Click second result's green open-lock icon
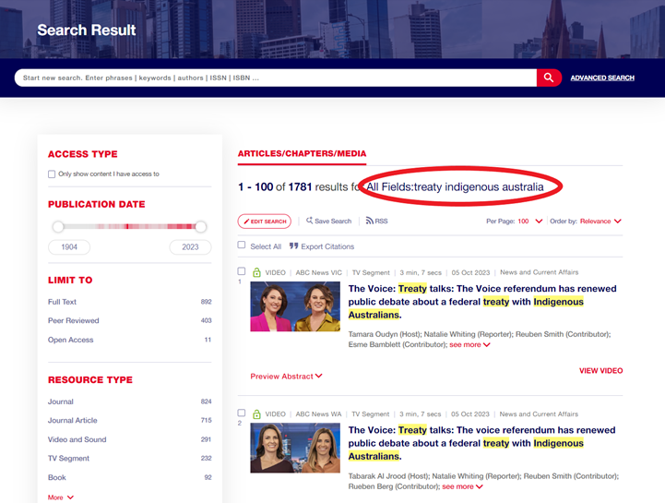 (256, 414)
